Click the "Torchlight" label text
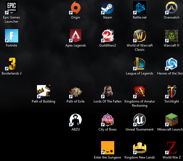Viewport: 183px width, 161px height. [x=172, y=101]
